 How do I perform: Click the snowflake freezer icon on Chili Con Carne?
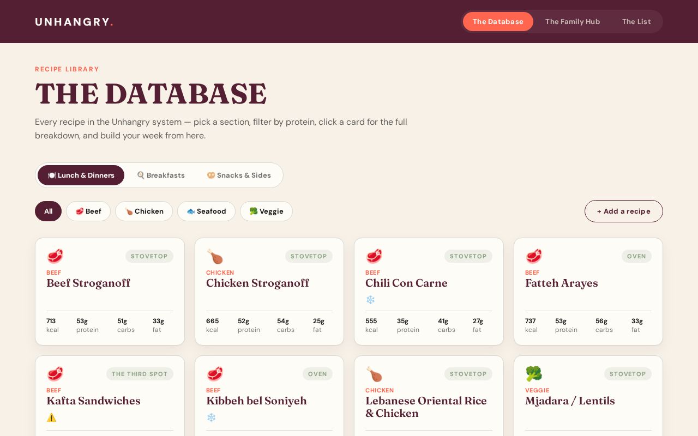[x=370, y=300]
